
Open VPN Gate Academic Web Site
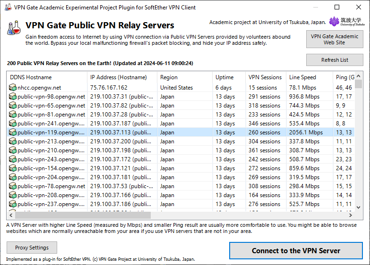click(335, 39)
